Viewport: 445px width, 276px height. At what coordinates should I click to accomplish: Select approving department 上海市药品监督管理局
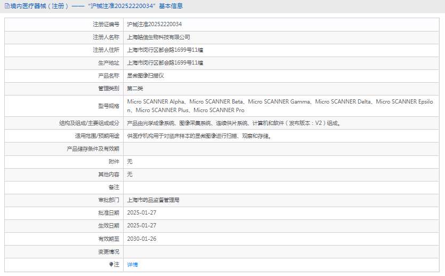coord(153,200)
